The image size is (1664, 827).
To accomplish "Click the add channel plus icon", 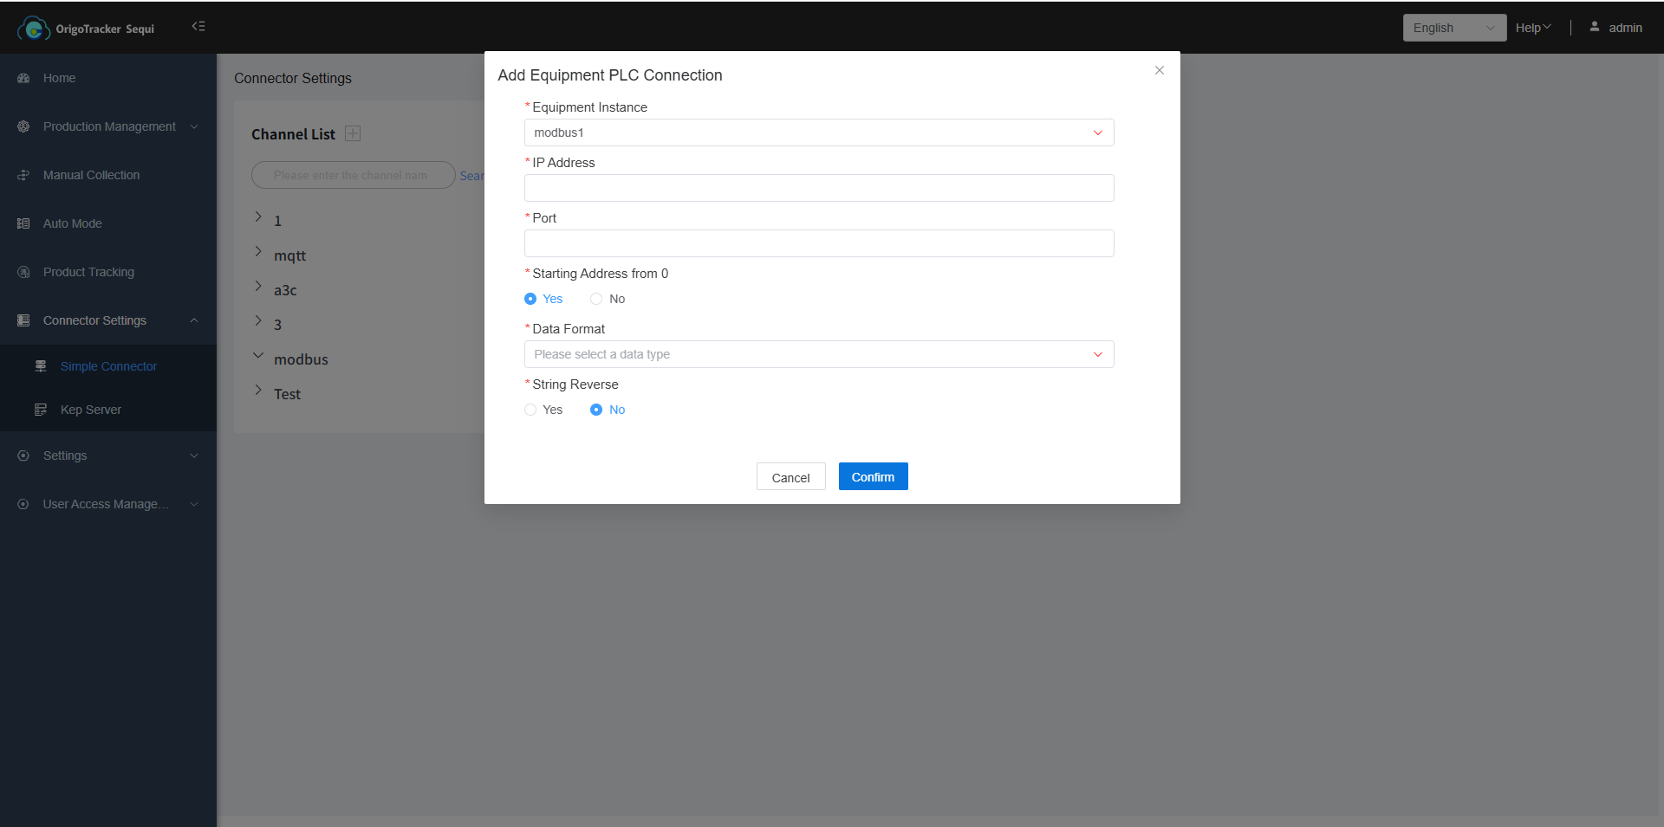I will 353,133.
